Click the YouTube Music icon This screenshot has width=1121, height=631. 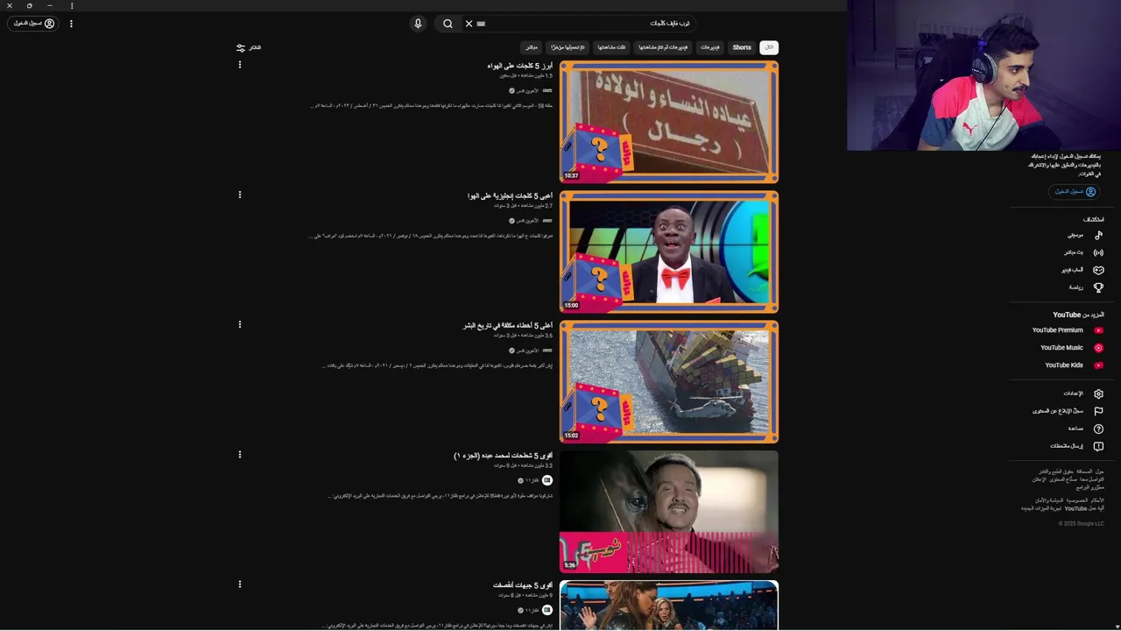click(x=1098, y=348)
